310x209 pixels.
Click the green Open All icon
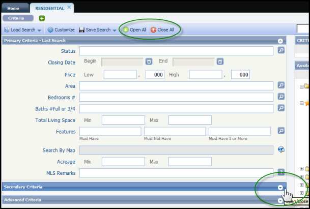click(x=125, y=30)
